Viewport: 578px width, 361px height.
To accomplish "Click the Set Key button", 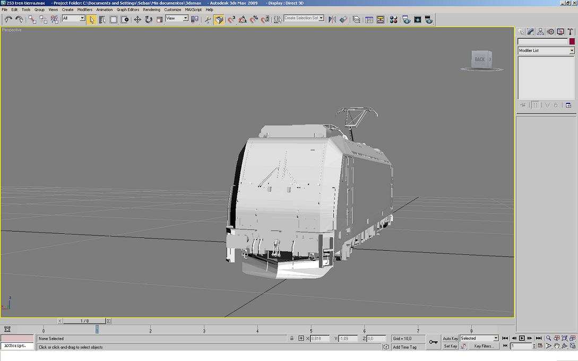I will click(450, 346).
